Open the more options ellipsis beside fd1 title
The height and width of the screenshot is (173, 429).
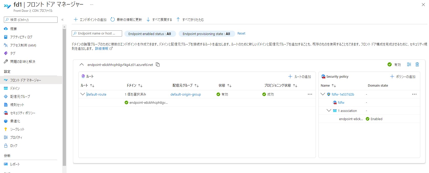92,5
